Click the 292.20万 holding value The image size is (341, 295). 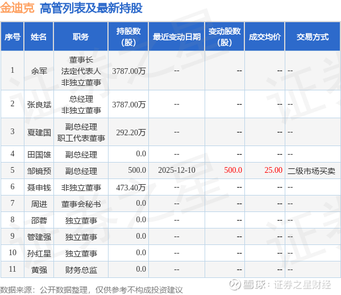coord(131,132)
